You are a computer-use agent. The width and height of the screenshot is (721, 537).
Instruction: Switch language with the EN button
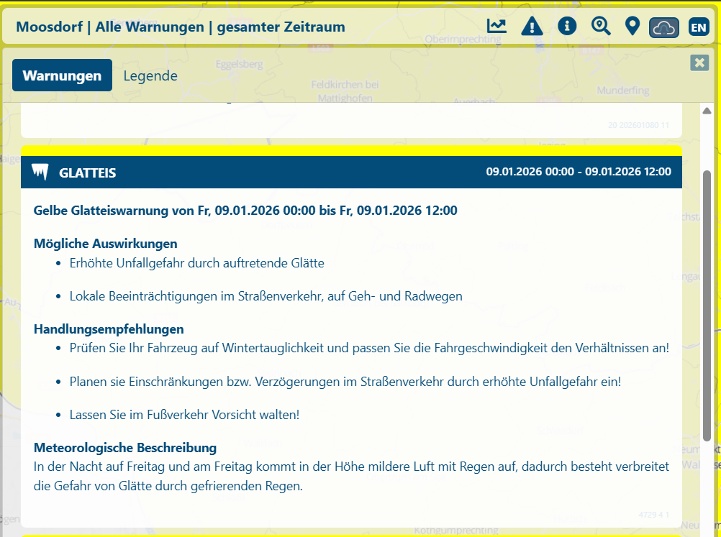pyautogui.click(x=699, y=27)
